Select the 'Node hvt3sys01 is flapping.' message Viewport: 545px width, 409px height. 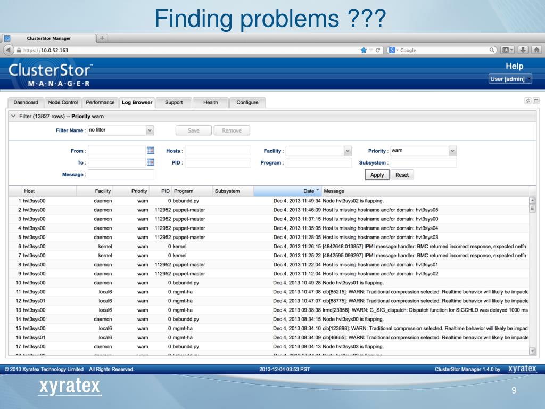pos(353,283)
